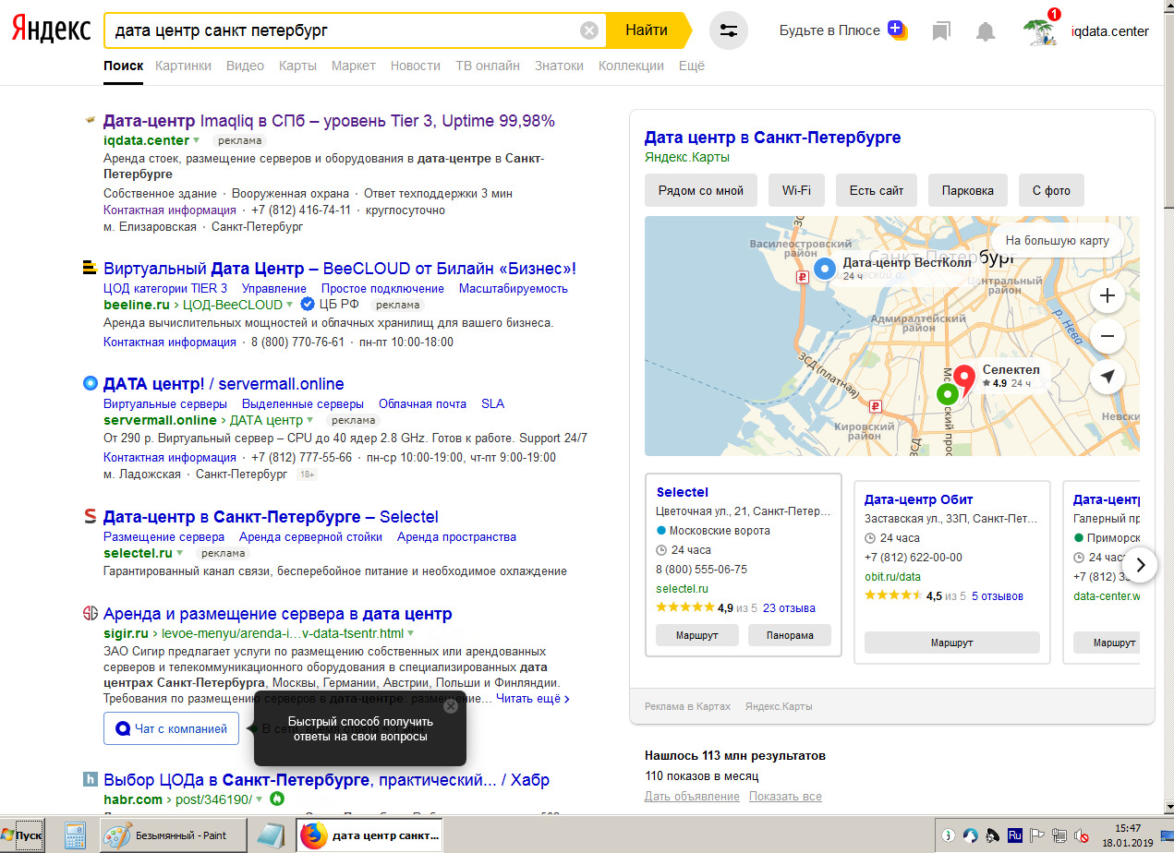Viewport: 1174px width, 853px height.
Task: Click blue ВестКолл marker on map
Action: (825, 269)
